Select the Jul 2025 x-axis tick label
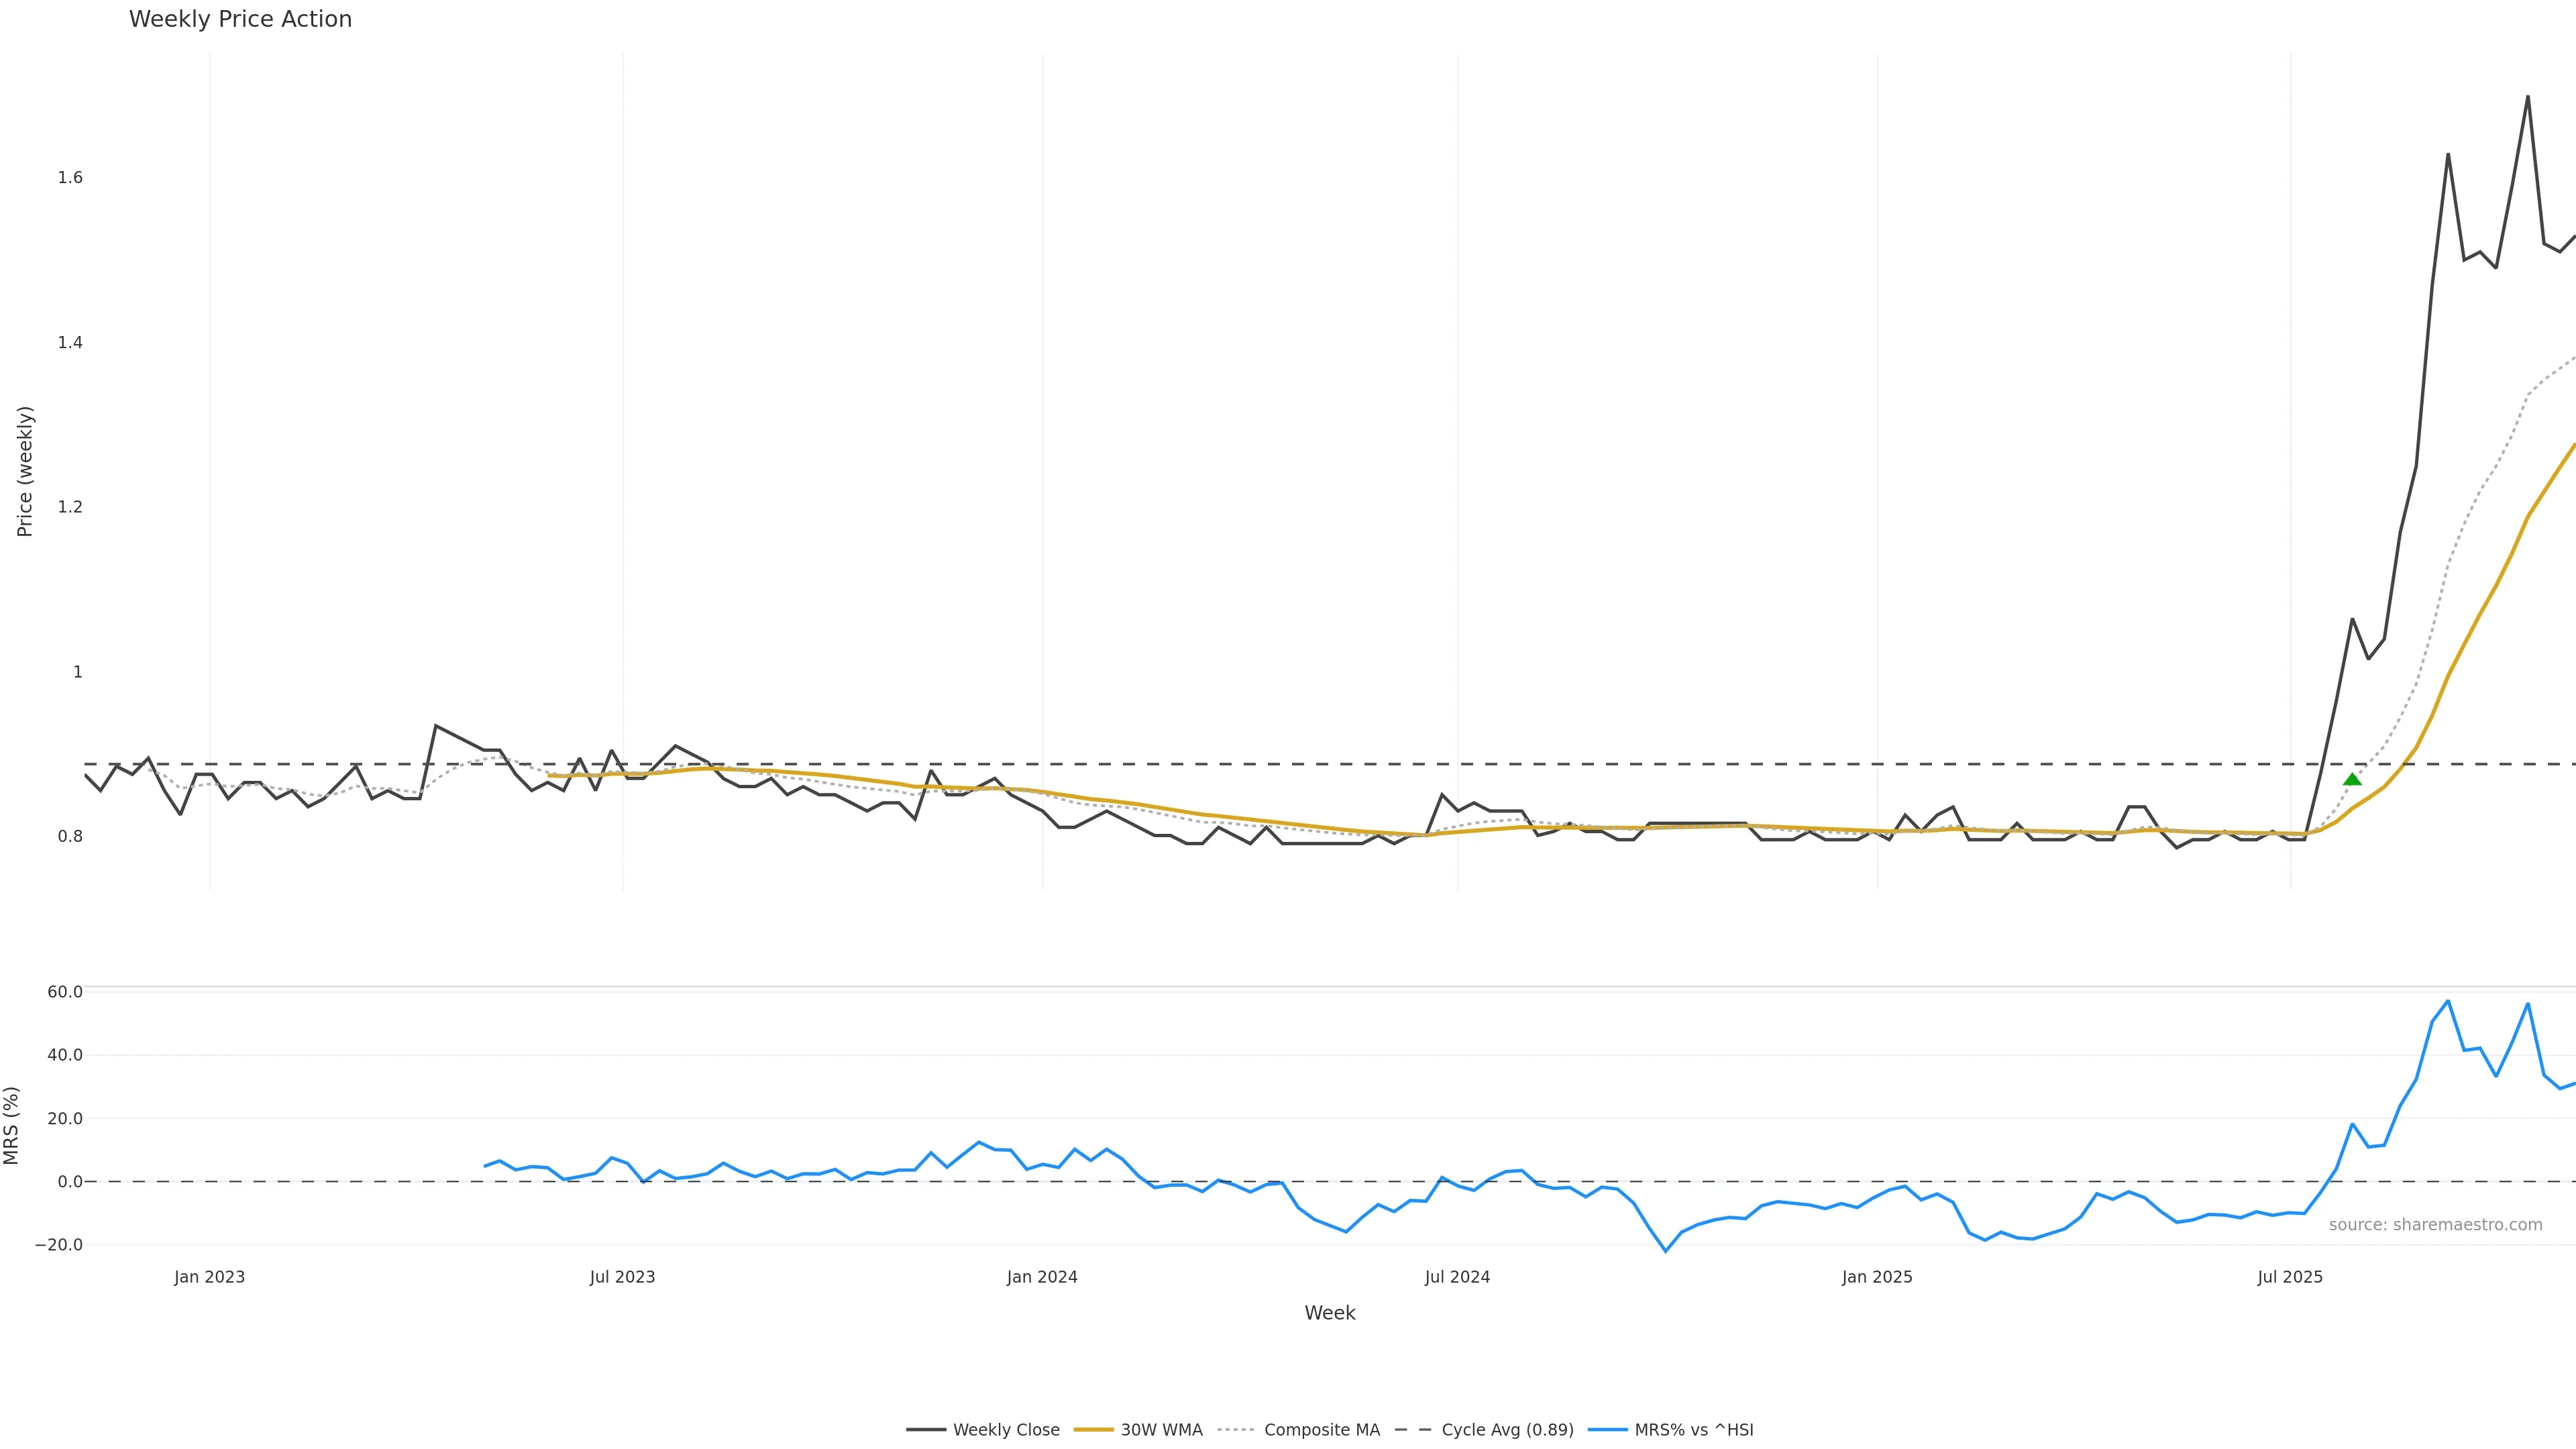Image resolution: width=2576 pixels, height=1449 pixels. pos(2290,1277)
